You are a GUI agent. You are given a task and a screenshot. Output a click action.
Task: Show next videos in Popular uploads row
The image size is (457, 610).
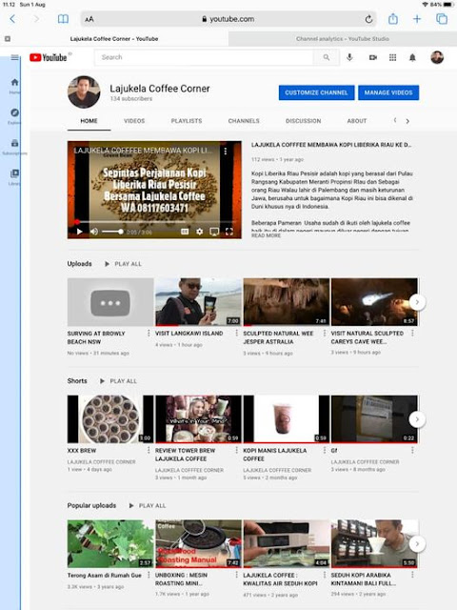tap(417, 543)
